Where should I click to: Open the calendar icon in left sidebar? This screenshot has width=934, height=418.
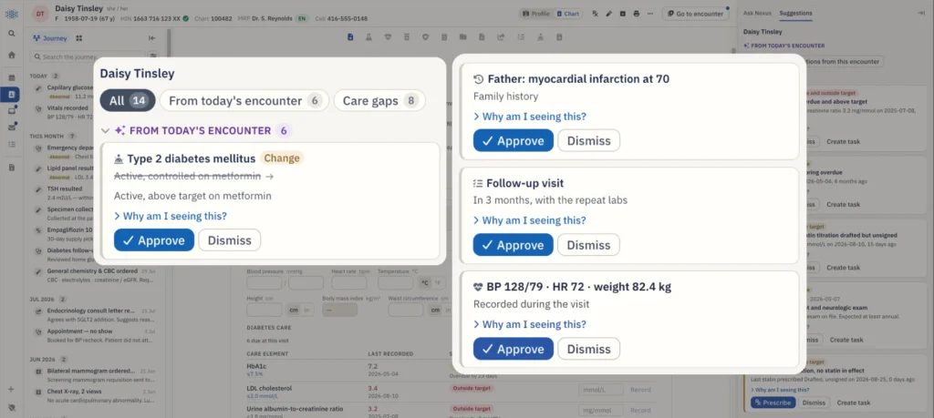pyautogui.click(x=11, y=78)
